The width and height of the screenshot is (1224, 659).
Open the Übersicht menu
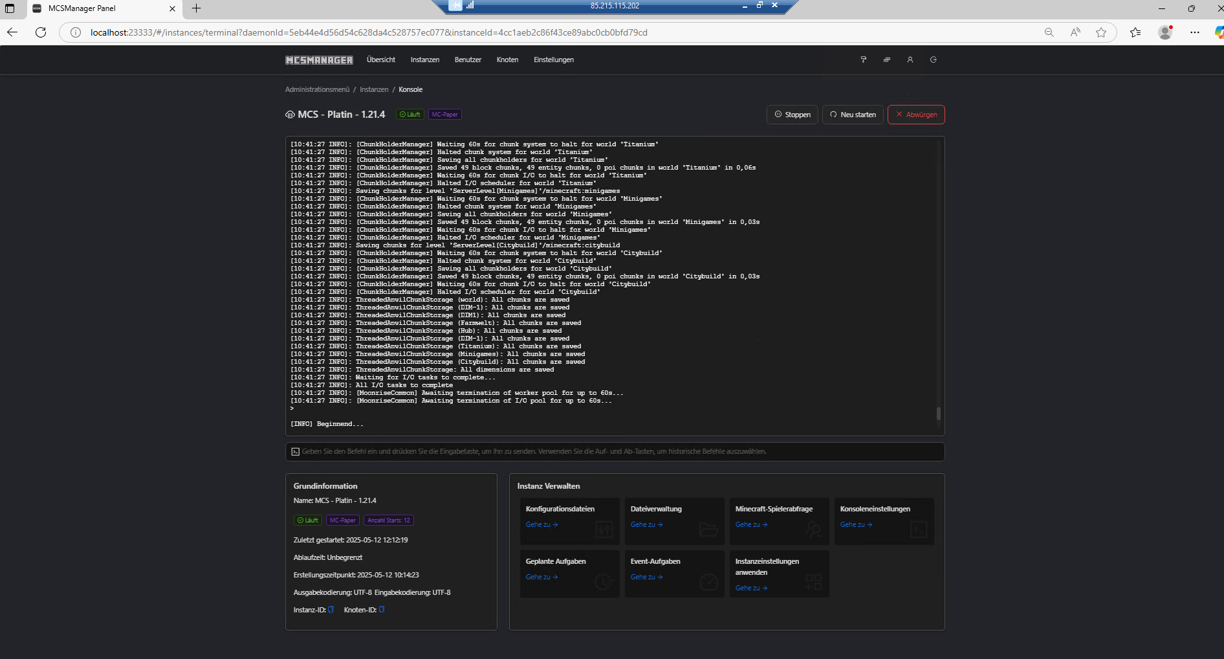pos(381,60)
